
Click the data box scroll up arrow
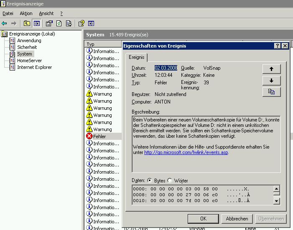coord(277,188)
